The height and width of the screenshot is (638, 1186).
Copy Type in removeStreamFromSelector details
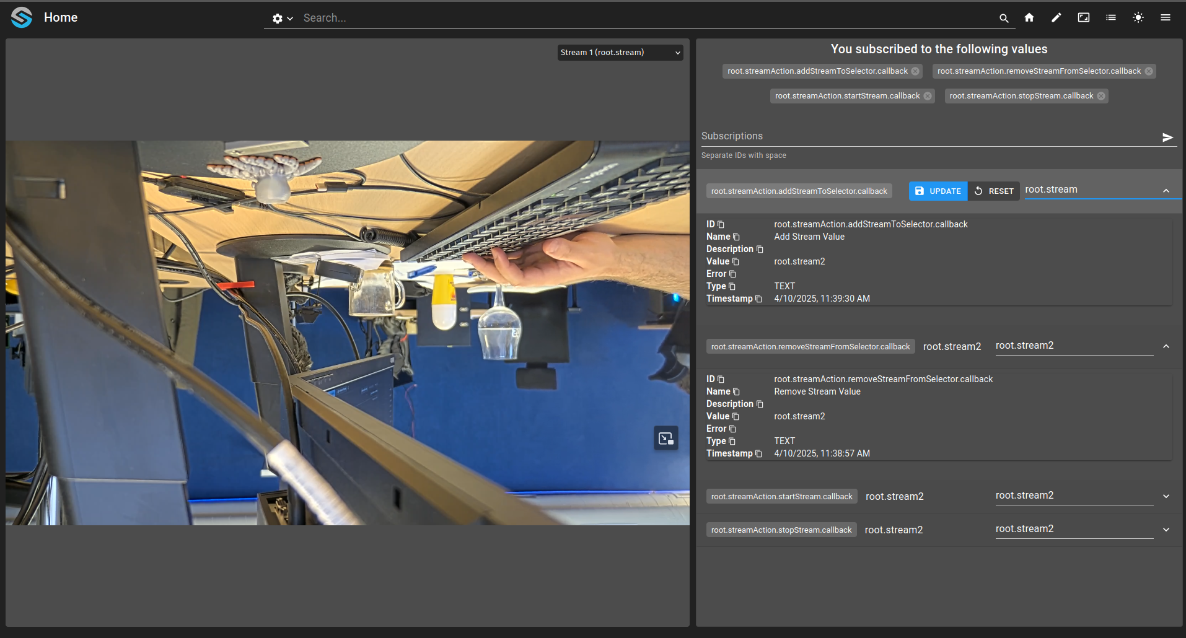point(732,441)
